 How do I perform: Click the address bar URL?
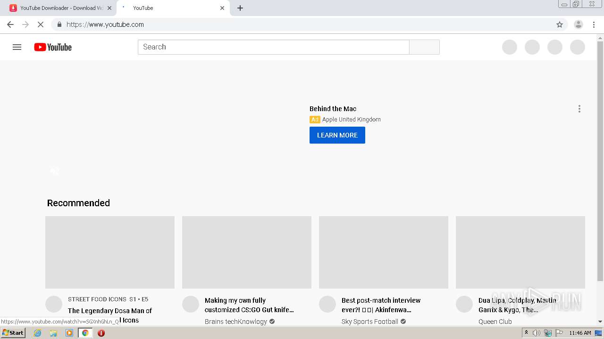pyautogui.click(x=105, y=24)
